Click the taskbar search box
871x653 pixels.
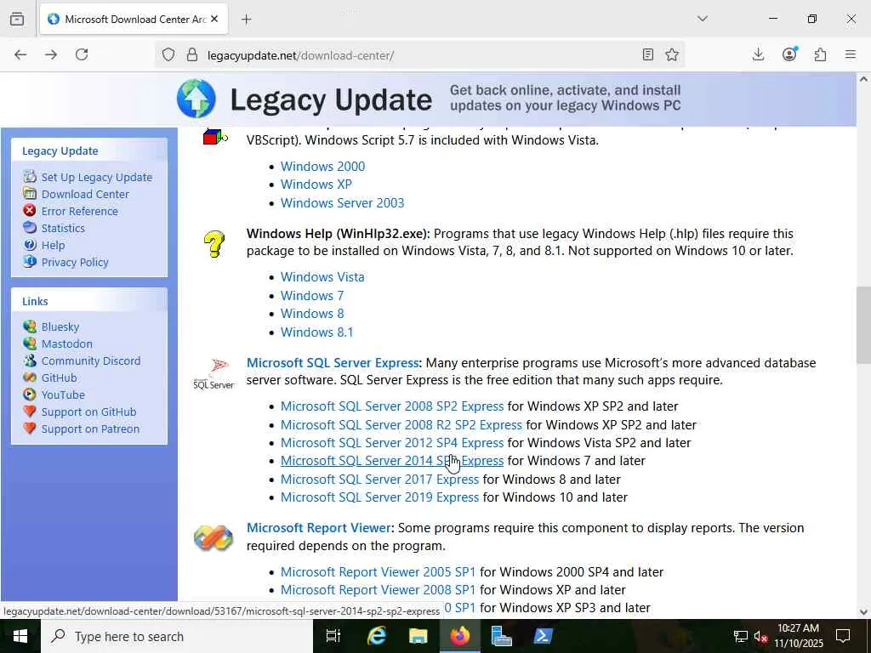(177, 636)
